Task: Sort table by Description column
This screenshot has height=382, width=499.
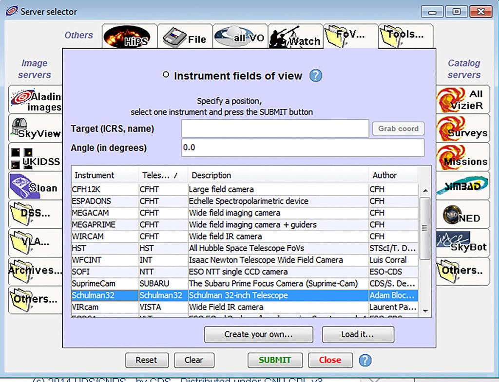Action: click(278, 175)
